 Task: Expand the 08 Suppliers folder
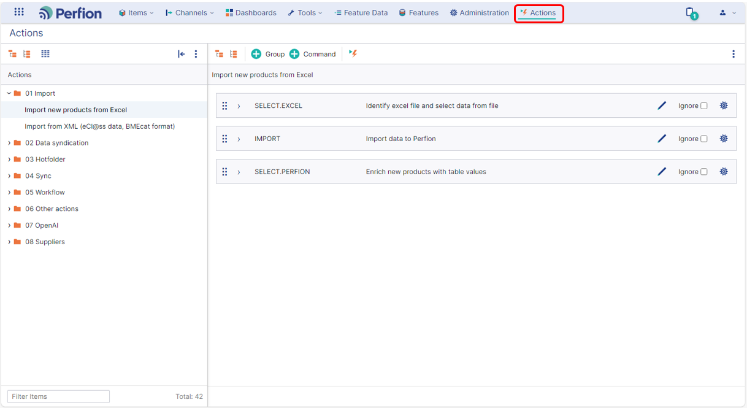(x=9, y=242)
